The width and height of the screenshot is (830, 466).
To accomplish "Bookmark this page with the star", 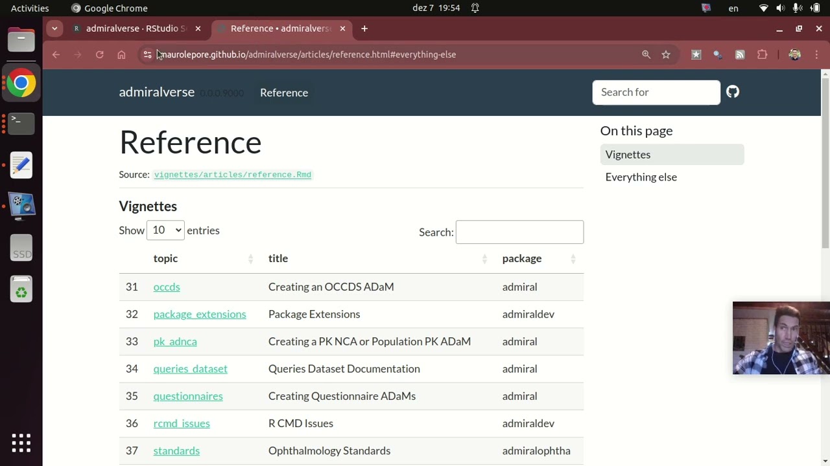I will coord(666,54).
